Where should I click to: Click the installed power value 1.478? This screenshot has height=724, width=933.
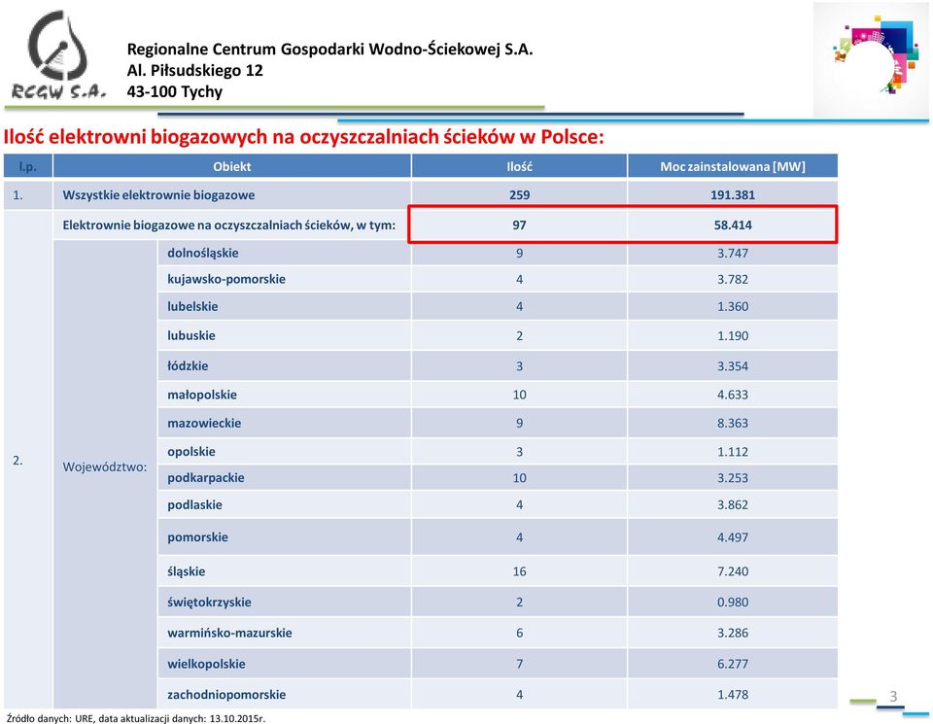click(733, 695)
